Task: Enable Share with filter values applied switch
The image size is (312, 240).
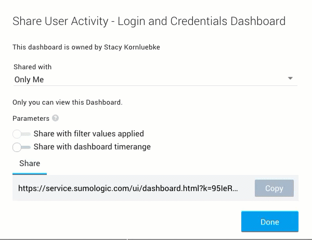Action: click(22, 134)
